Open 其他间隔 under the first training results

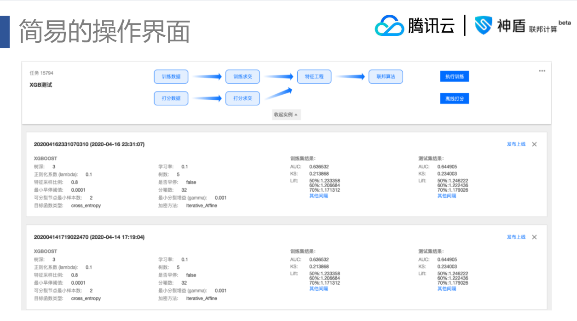pos(318,195)
